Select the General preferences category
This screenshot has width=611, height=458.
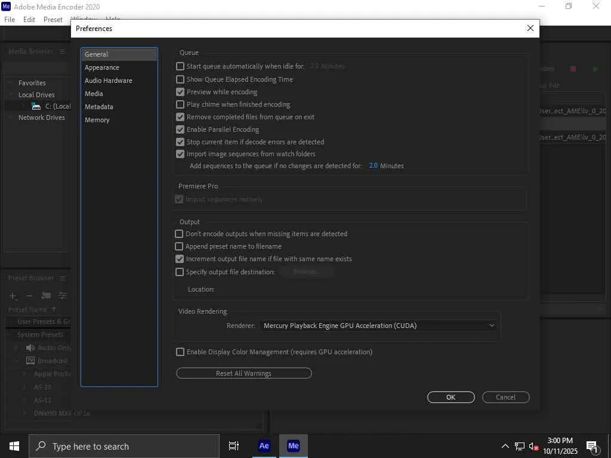tap(119, 54)
